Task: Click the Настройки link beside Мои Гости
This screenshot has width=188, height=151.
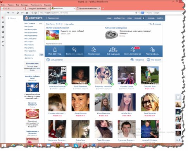Action: tap(69, 24)
